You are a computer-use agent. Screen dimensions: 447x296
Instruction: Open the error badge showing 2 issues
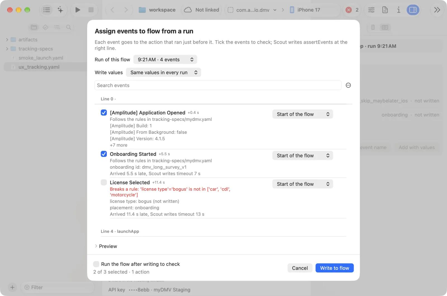point(352,10)
